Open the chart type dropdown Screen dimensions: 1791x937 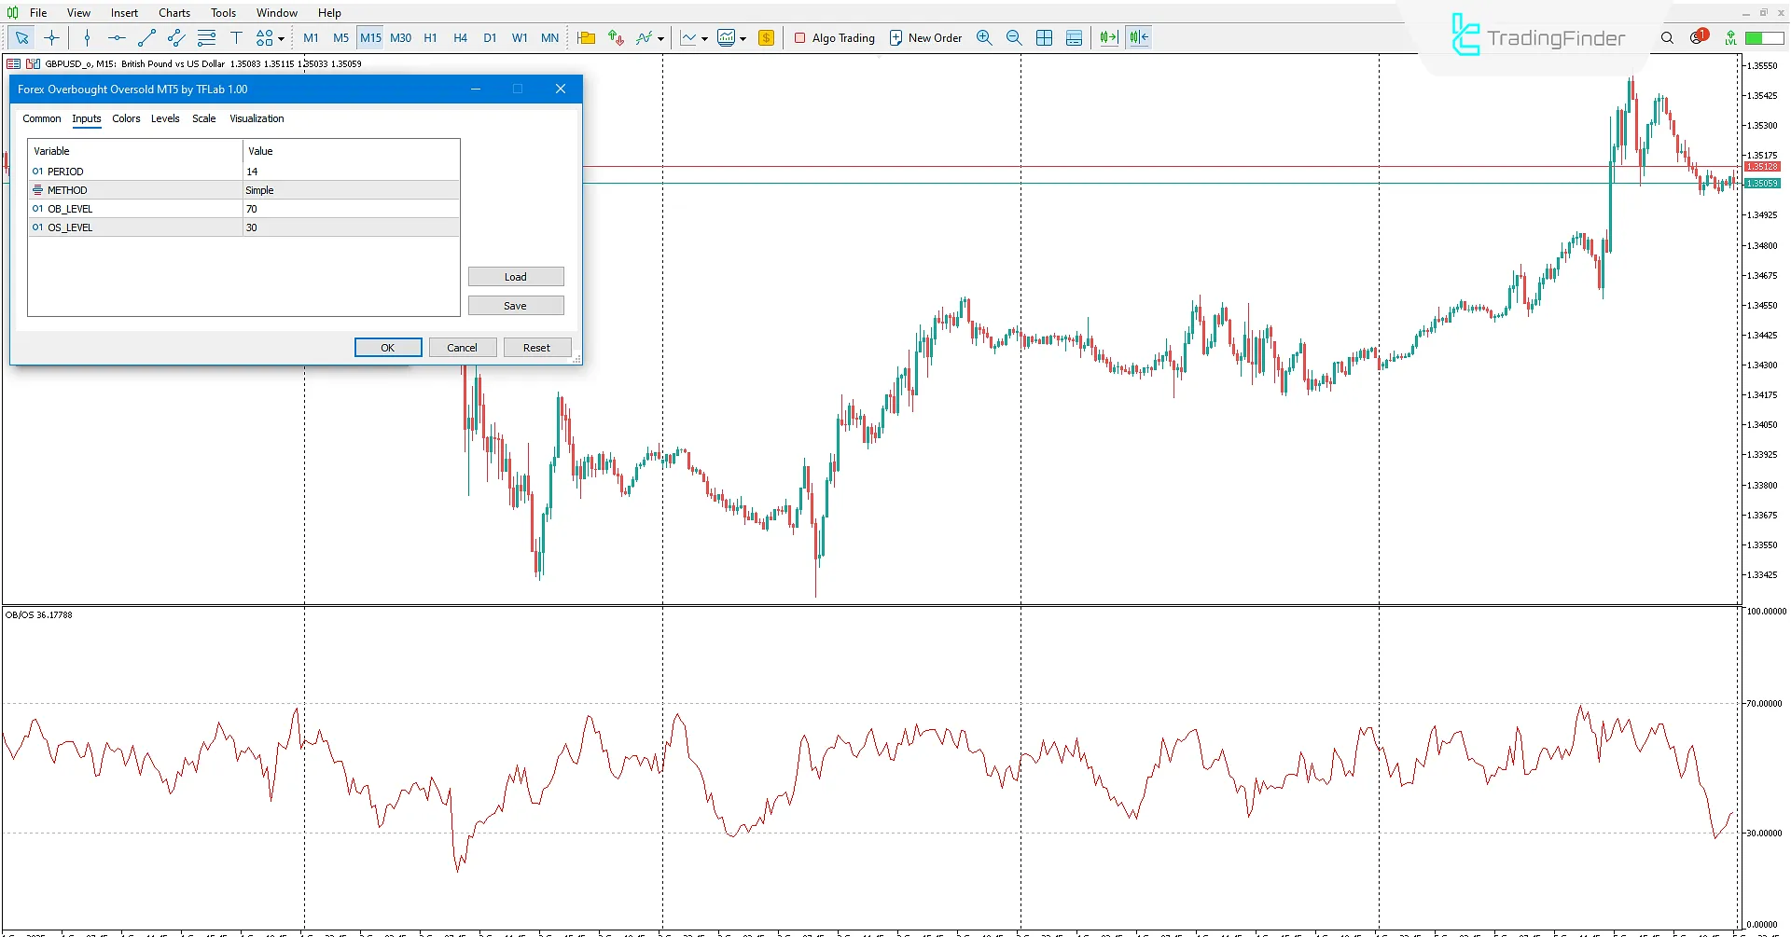point(702,38)
